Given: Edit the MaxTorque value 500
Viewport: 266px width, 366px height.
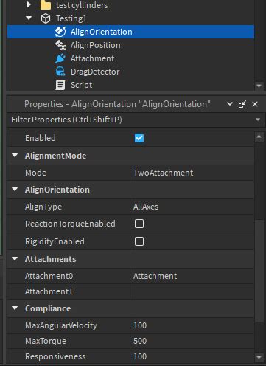Looking at the screenshot, I should (192, 341).
